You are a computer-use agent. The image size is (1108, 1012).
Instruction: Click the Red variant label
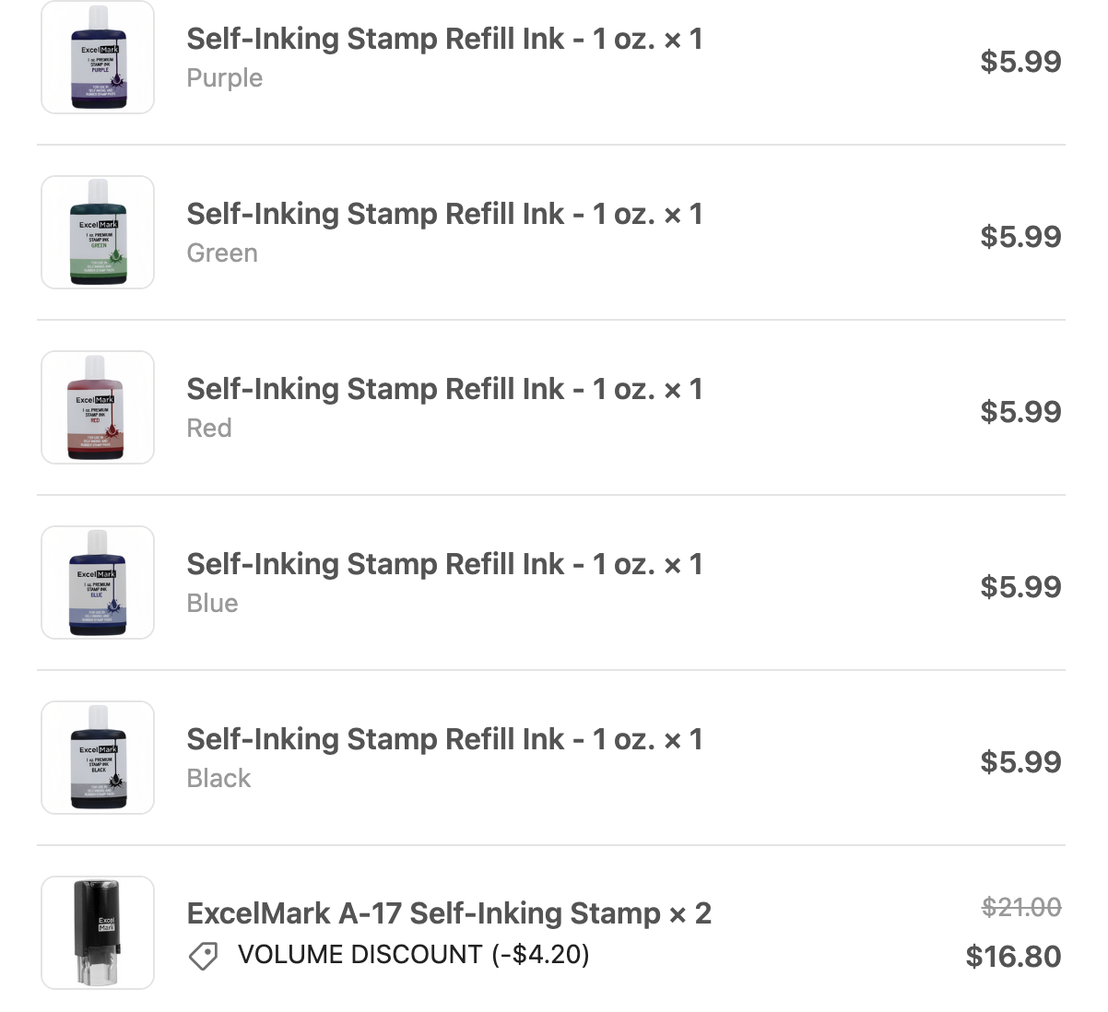pos(209,429)
